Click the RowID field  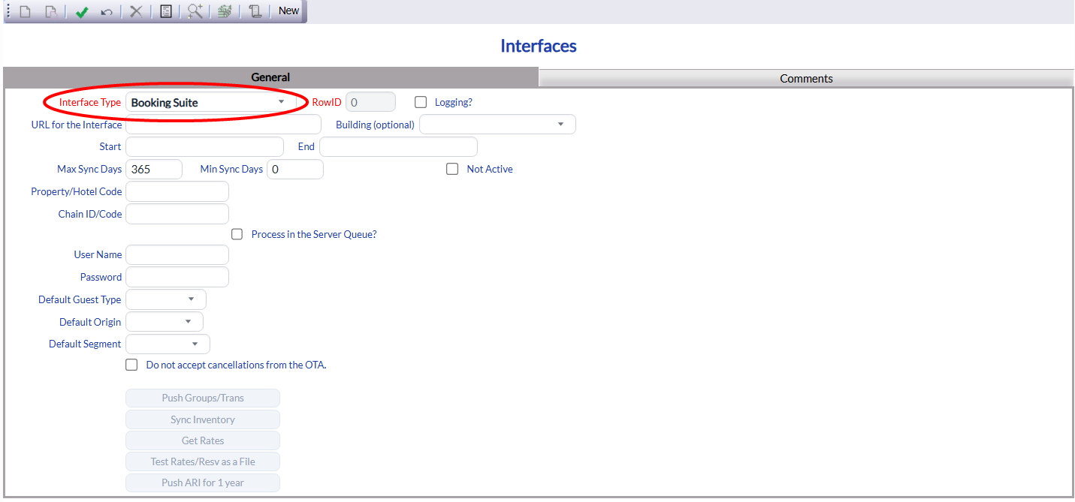(x=370, y=102)
